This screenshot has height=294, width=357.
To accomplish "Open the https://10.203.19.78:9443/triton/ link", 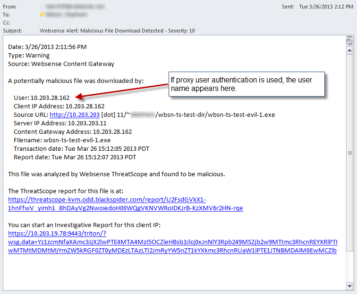I will point(57,234).
